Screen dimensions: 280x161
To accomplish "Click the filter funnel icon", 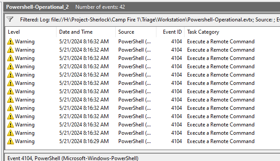I will click(x=10, y=19).
